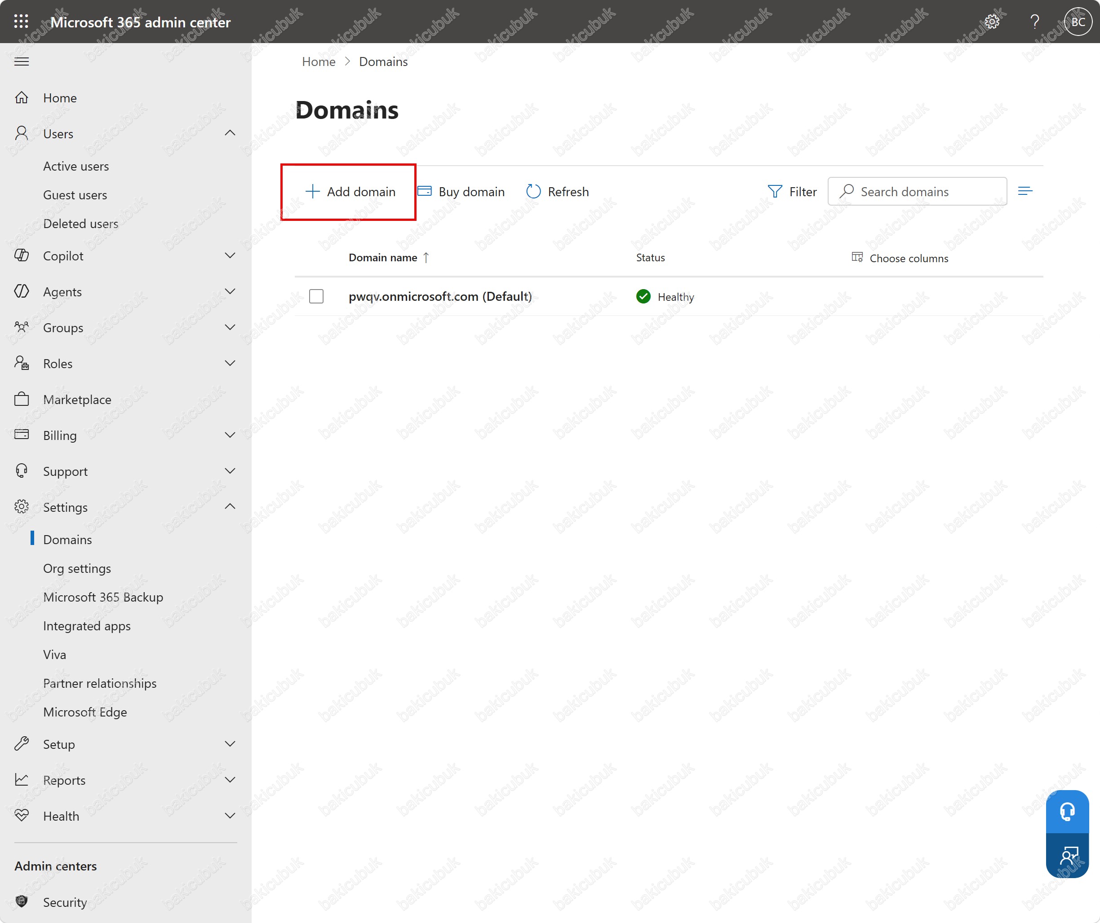1100x923 pixels.
Task: Open the settings gear in top bar
Action: [x=992, y=22]
